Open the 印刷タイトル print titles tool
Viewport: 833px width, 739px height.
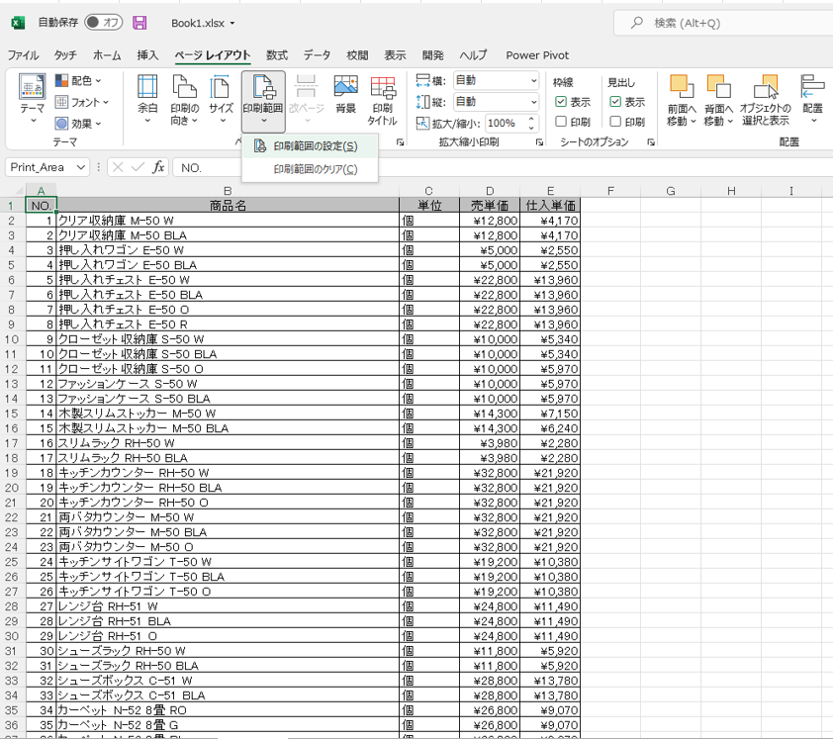(x=383, y=100)
